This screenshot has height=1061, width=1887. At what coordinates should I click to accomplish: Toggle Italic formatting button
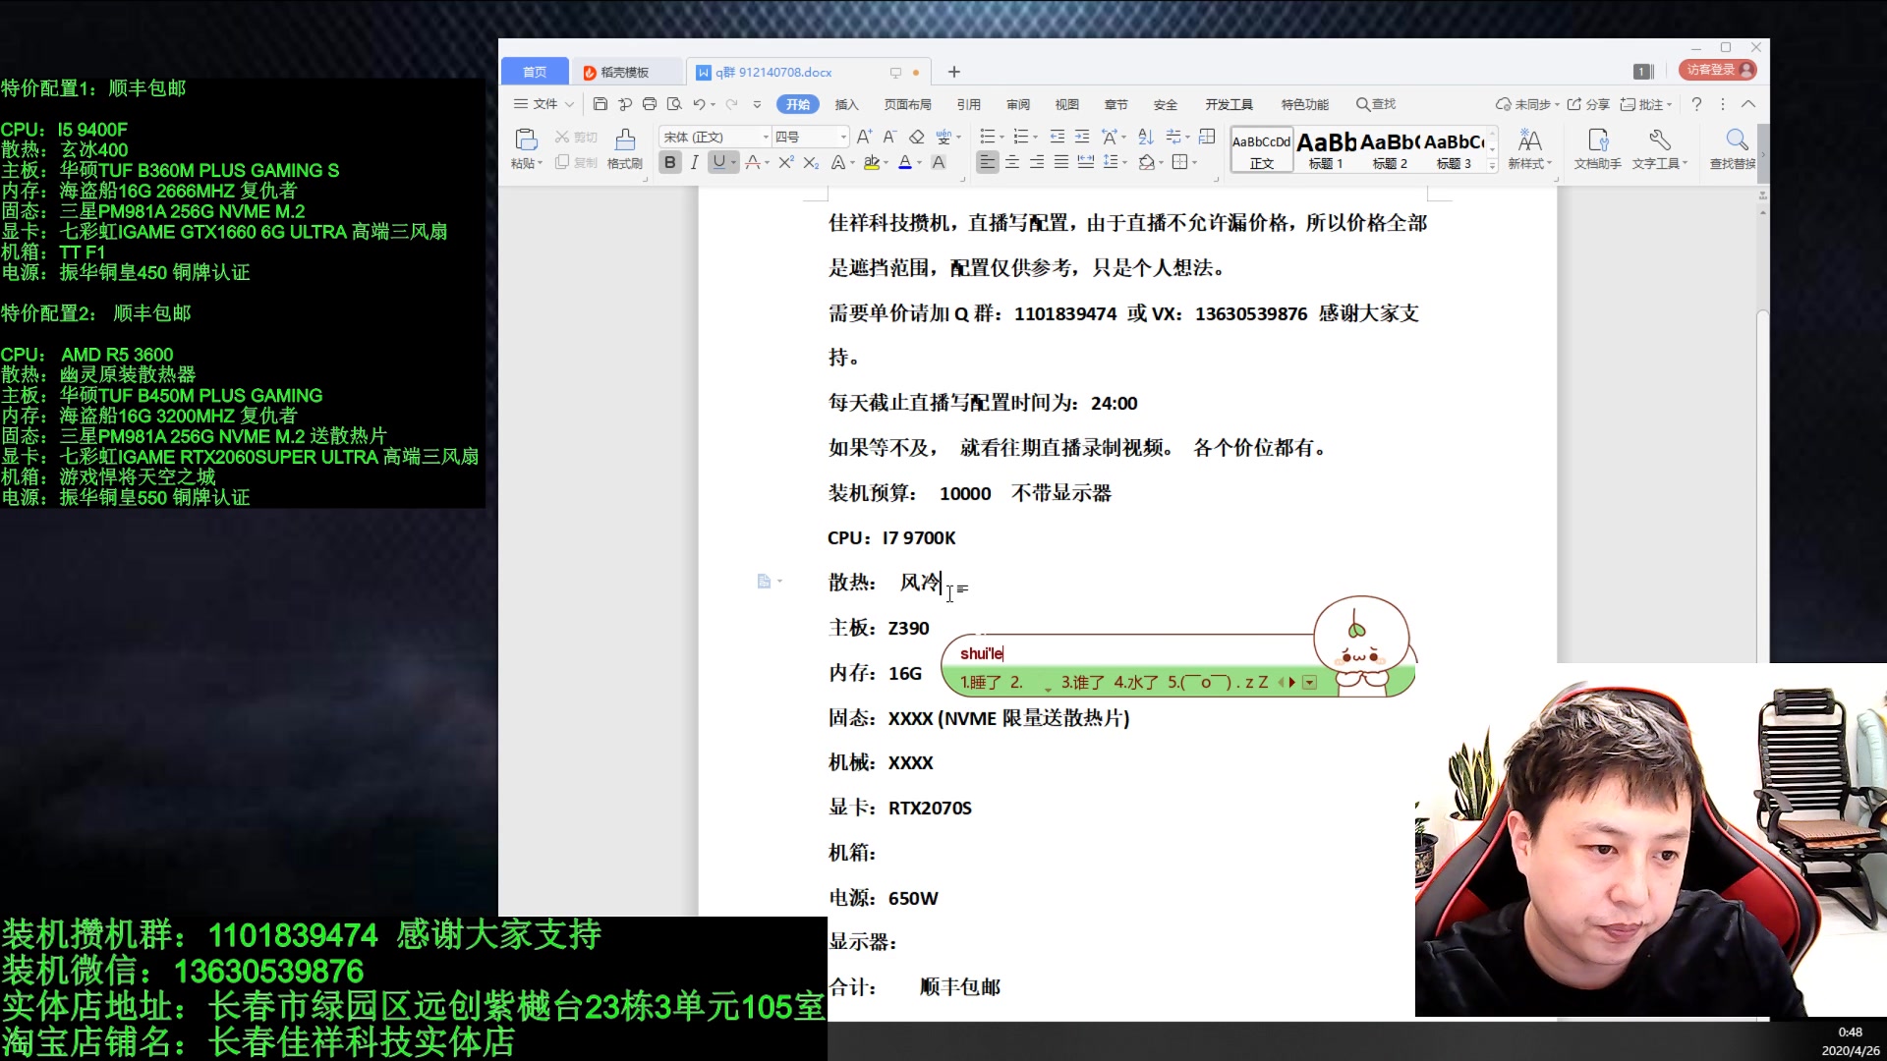pos(695,162)
